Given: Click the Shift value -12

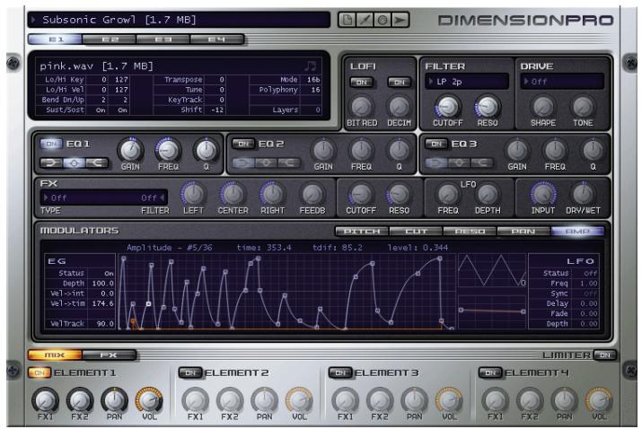Looking at the screenshot, I should [217, 109].
